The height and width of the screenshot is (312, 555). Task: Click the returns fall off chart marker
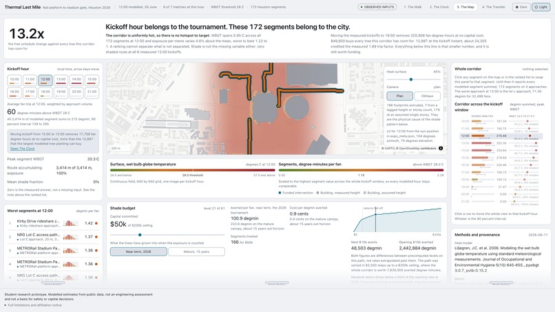pos(375,215)
